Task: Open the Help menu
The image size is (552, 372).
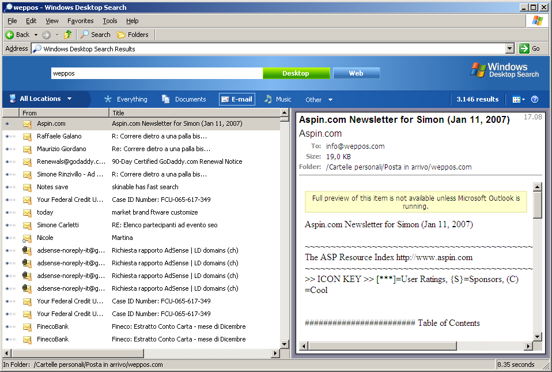Action: click(x=133, y=21)
